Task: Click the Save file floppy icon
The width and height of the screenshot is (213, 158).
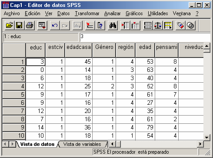Action: (x=19, y=26)
